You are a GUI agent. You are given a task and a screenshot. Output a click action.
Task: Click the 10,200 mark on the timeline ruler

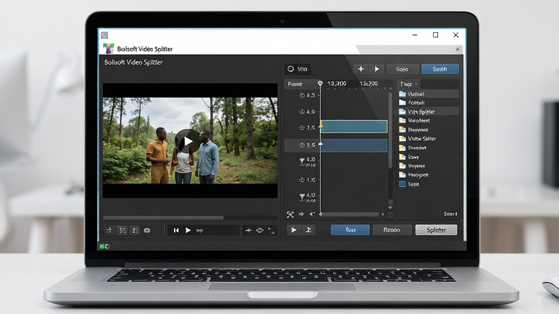pos(336,83)
